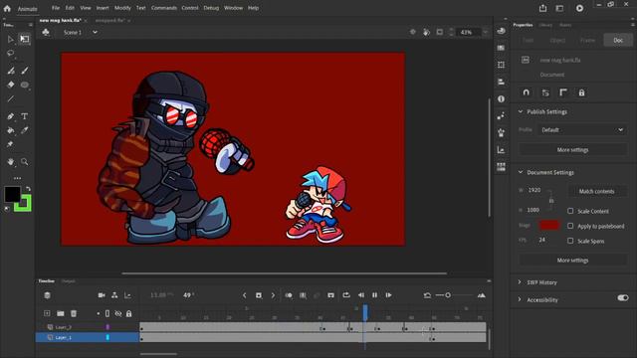Select the Eraser tool
Screen dimensions: 637x358
tap(11, 85)
